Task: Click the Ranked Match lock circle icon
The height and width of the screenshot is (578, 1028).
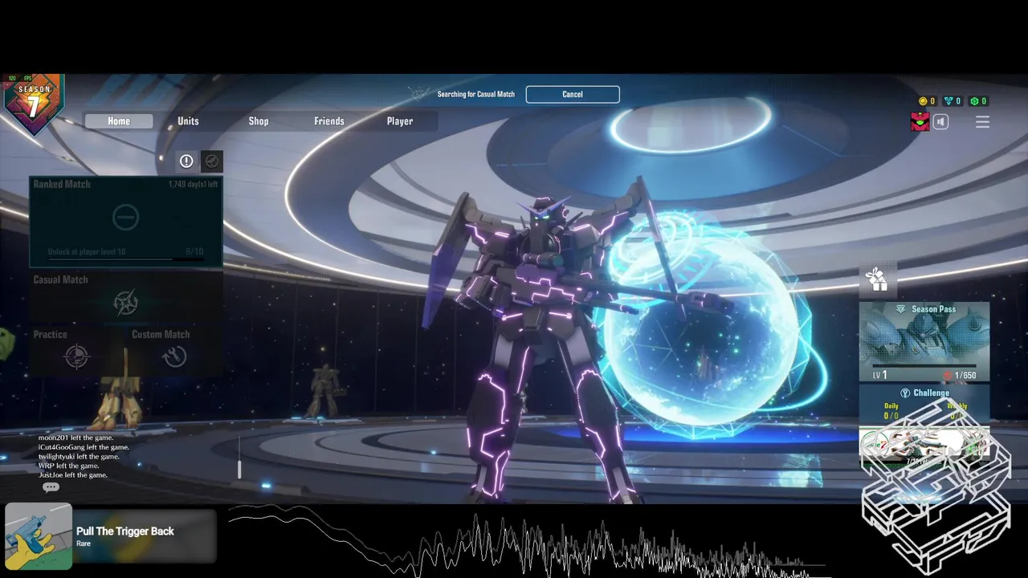Action: coord(125,217)
